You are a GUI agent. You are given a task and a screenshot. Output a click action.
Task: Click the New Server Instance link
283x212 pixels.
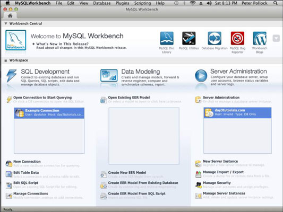(220, 162)
